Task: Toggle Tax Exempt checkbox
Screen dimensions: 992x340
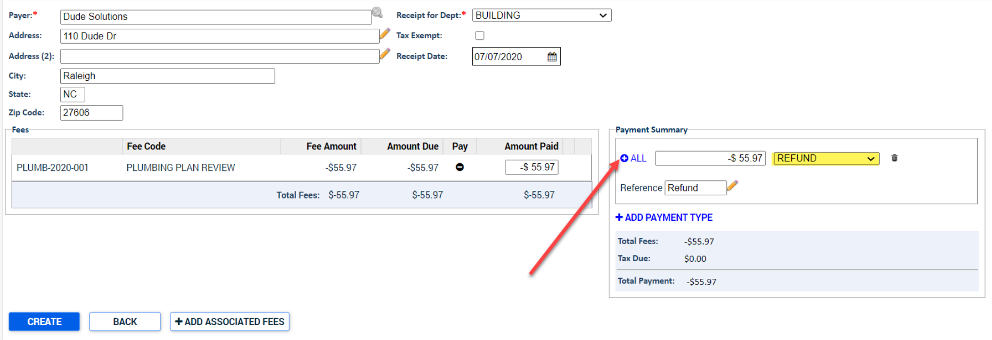Action: pos(480,36)
